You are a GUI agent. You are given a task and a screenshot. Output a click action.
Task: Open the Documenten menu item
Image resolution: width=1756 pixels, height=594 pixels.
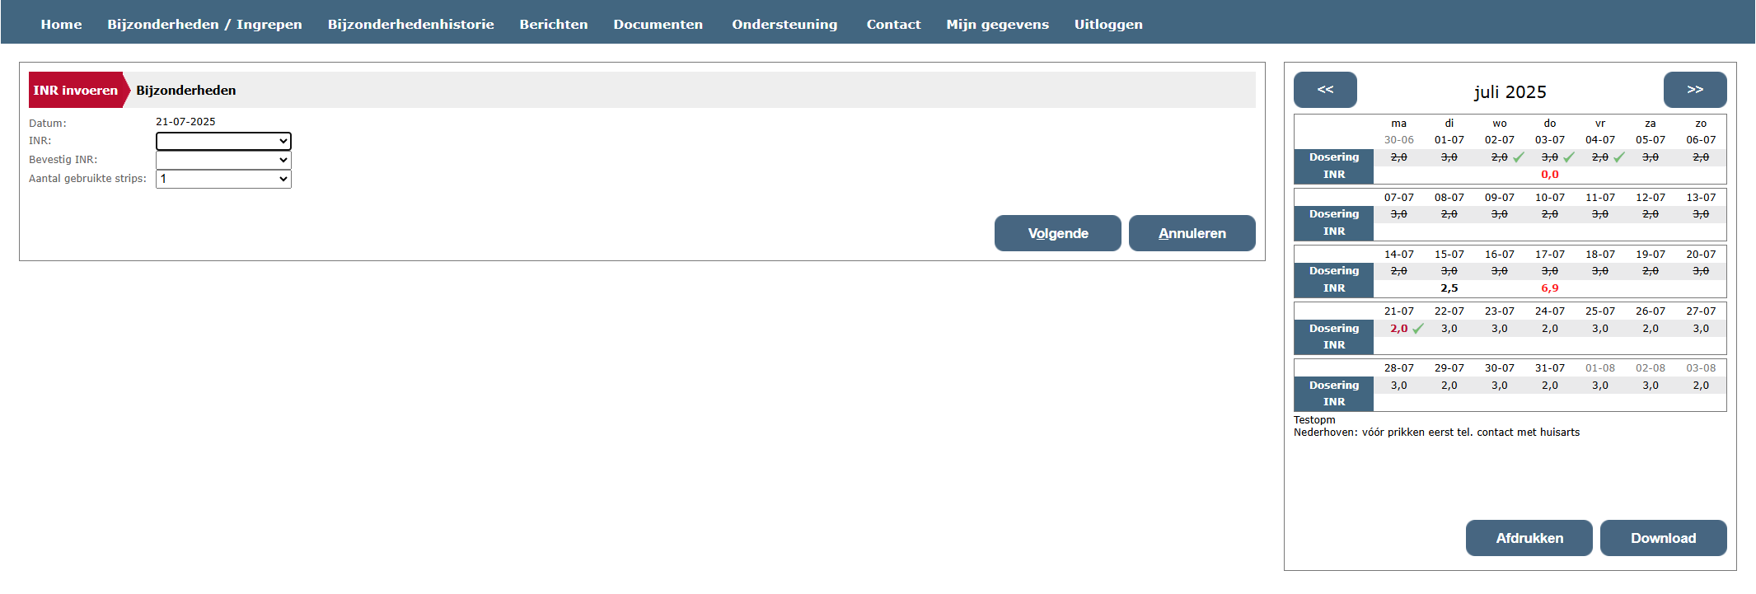[658, 24]
